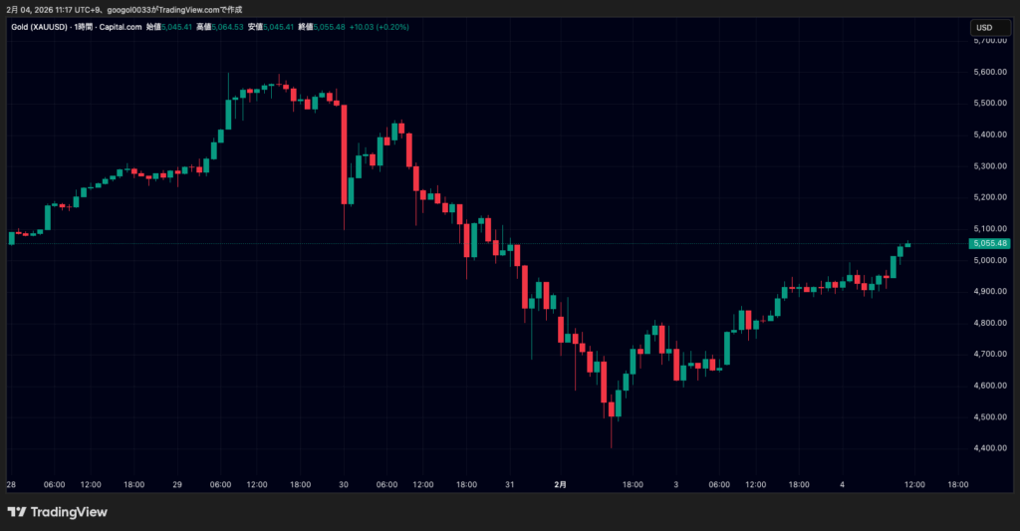Click date 31 on the time axis
The height and width of the screenshot is (531, 1020).
pyautogui.click(x=509, y=484)
